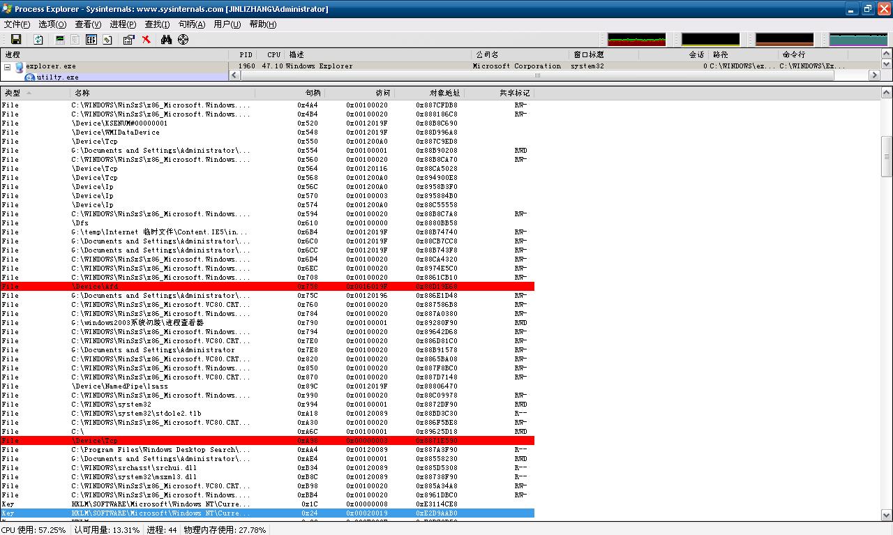This screenshot has width=893, height=535.
Task: Select the Windows Desktop Search handle row
Action: click(x=267, y=450)
